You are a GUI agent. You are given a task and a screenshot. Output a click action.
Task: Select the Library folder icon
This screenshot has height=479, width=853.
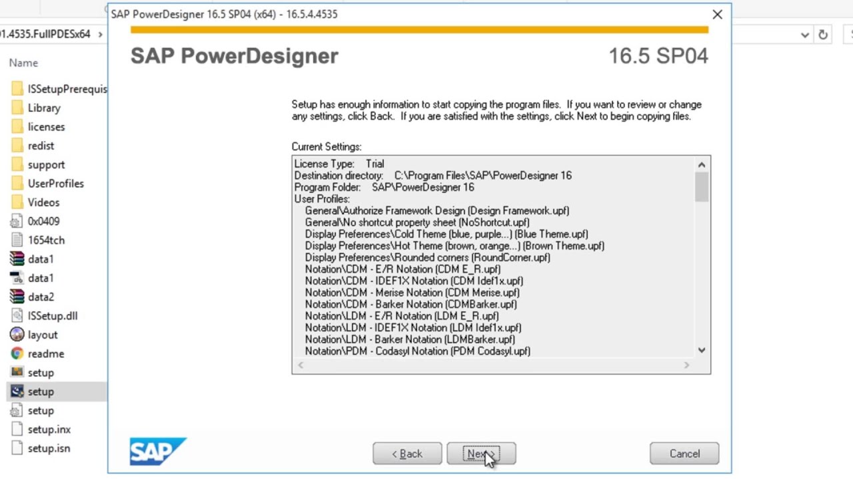pos(17,108)
